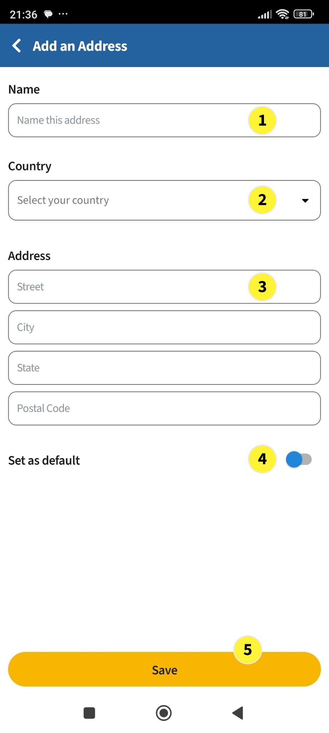Screen dimensions: 329x733
Task: Tap the yellow step 1 marker
Action: (262, 120)
